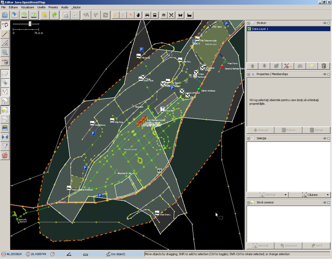Toggle the Tags/Properties panel sidebar button
Screen dimensions: 332x259
(5, 83)
